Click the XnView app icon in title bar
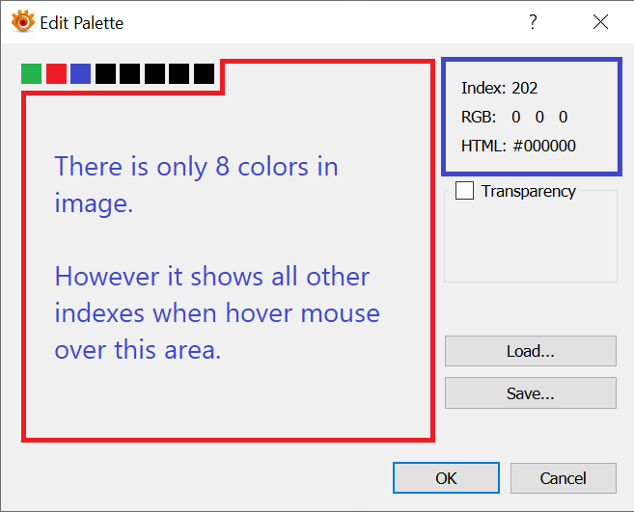The image size is (634, 512). click(23, 21)
